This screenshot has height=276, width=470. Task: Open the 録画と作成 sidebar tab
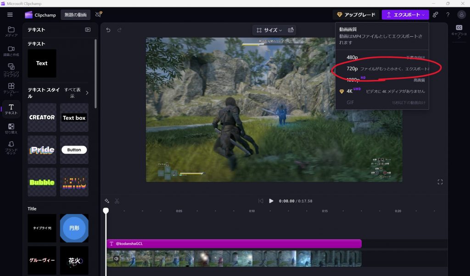click(11, 51)
